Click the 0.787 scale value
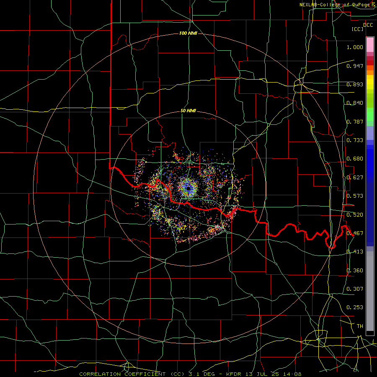The width and height of the screenshot is (377, 377). point(355,121)
